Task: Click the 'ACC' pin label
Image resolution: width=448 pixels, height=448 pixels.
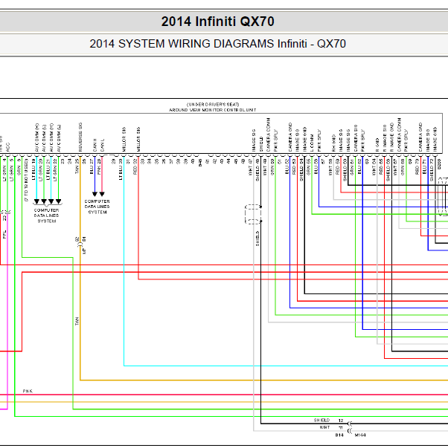Action: tap(7, 147)
